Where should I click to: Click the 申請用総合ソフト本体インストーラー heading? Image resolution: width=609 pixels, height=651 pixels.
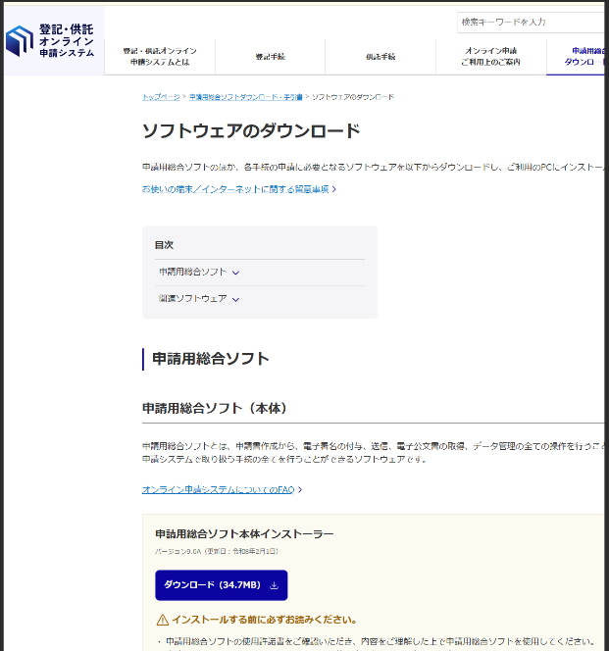coord(244,534)
